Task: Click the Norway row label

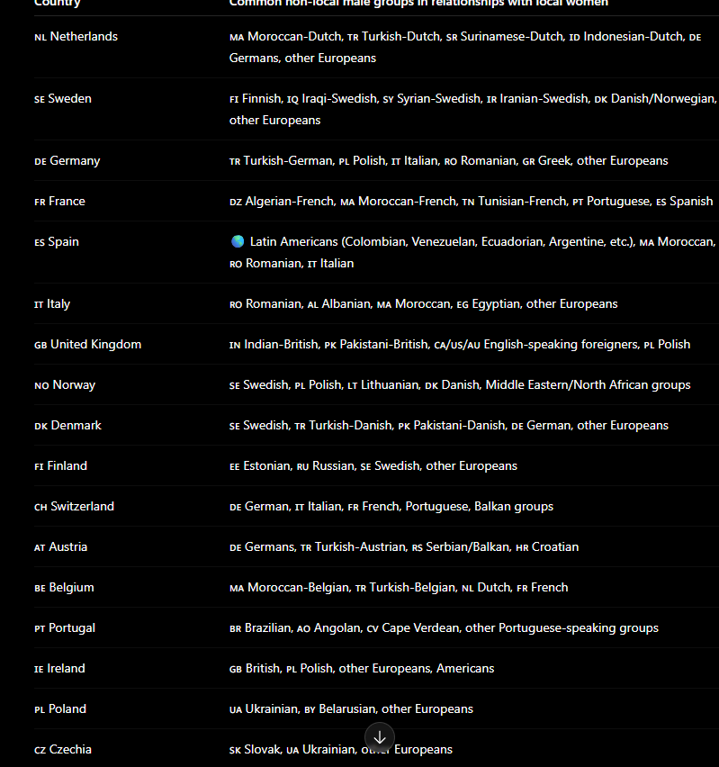Action: click(65, 385)
